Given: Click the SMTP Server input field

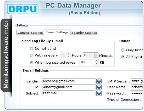Looking at the screenshot, I should click(137, 81).
